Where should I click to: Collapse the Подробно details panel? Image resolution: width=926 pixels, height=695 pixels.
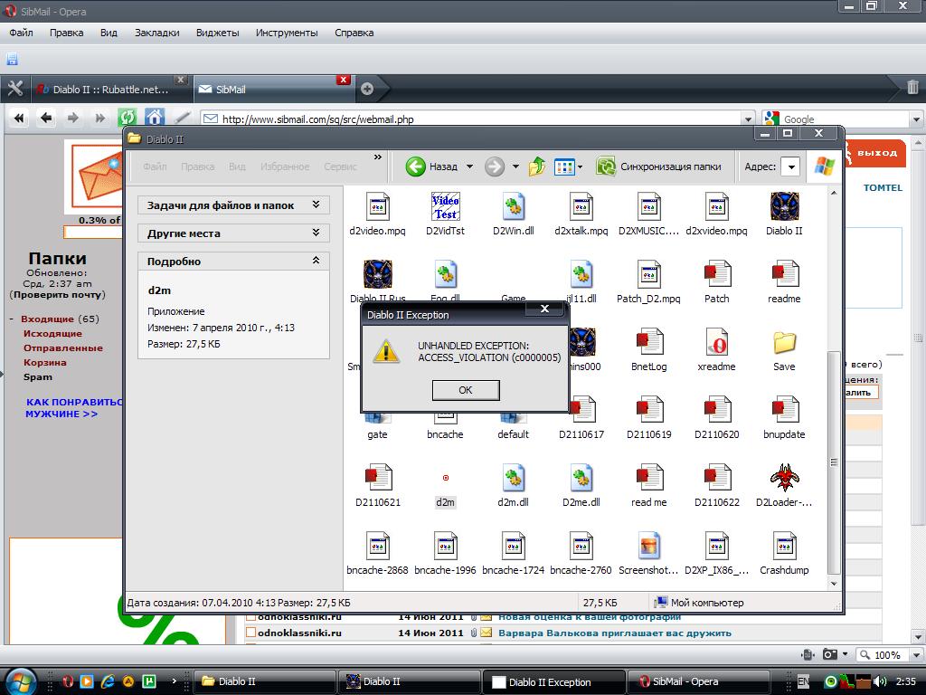[316, 261]
